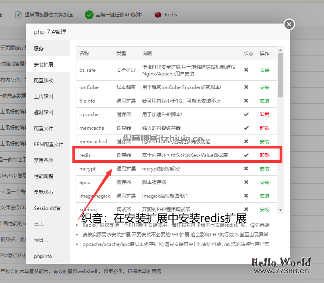The height and width of the screenshot is (283, 324).
Task: Click the 卸载 link in the redis row
Action: point(265,155)
